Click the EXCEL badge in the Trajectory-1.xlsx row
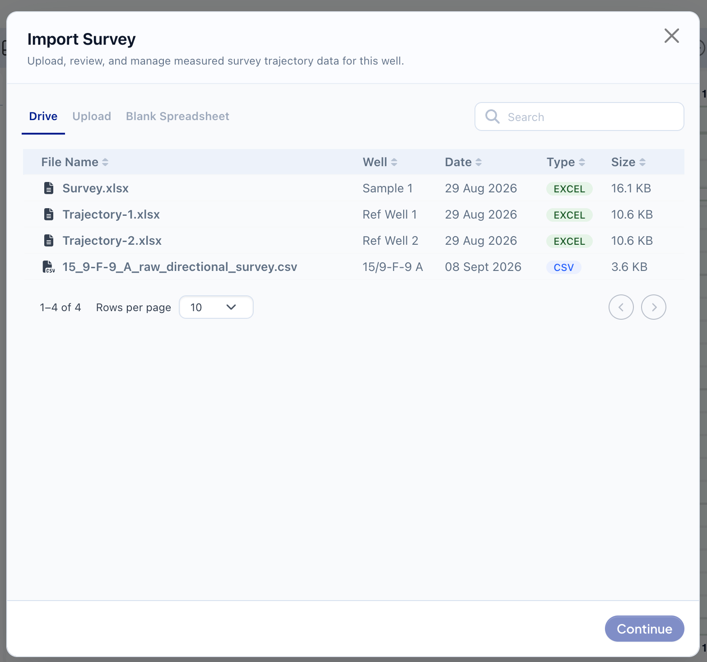The image size is (707, 662). pos(569,215)
